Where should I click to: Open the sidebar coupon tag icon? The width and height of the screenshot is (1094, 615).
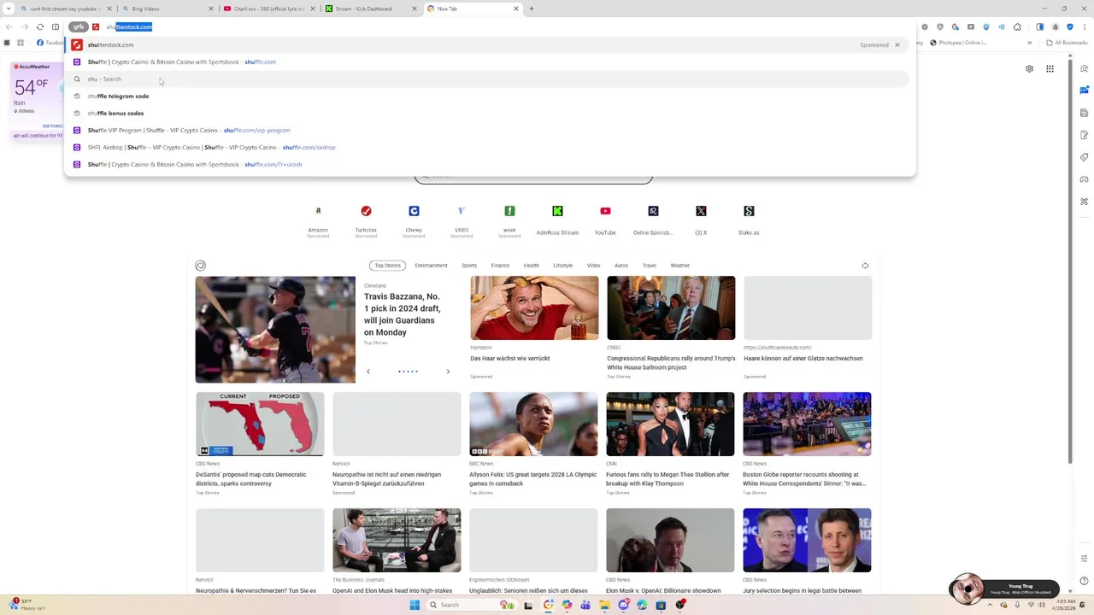1084,157
